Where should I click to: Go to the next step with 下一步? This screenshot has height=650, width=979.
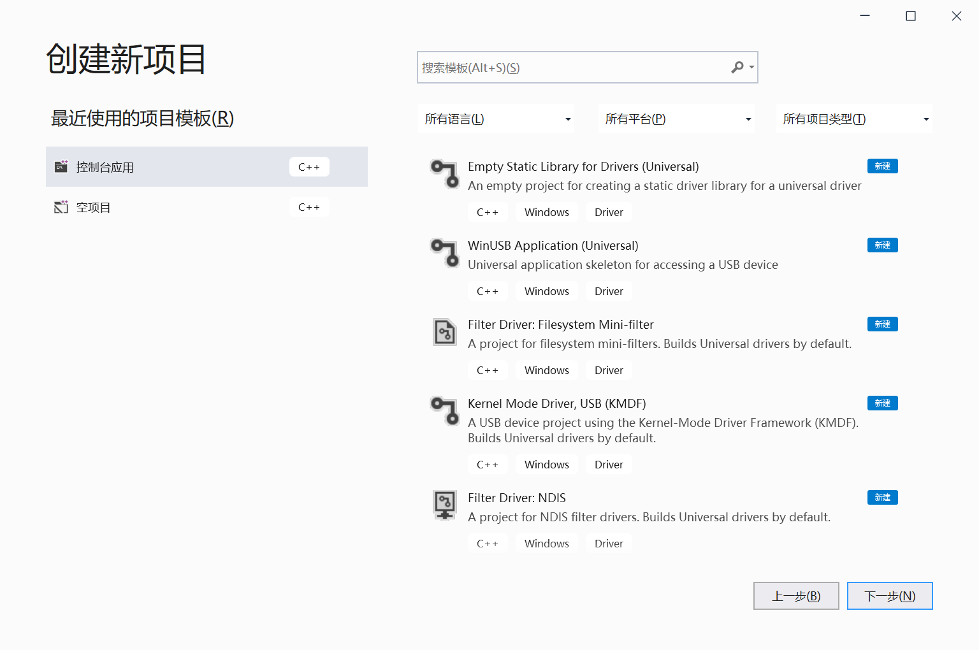coord(890,596)
